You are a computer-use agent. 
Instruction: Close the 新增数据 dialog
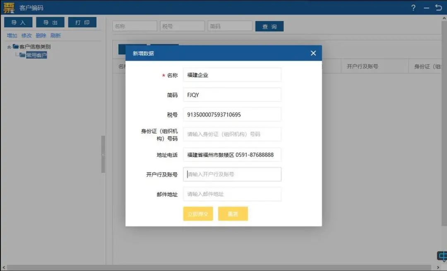coord(313,53)
